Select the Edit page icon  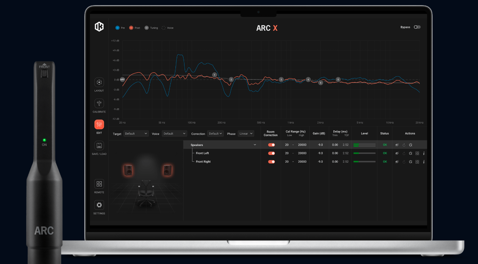[99, 125]
